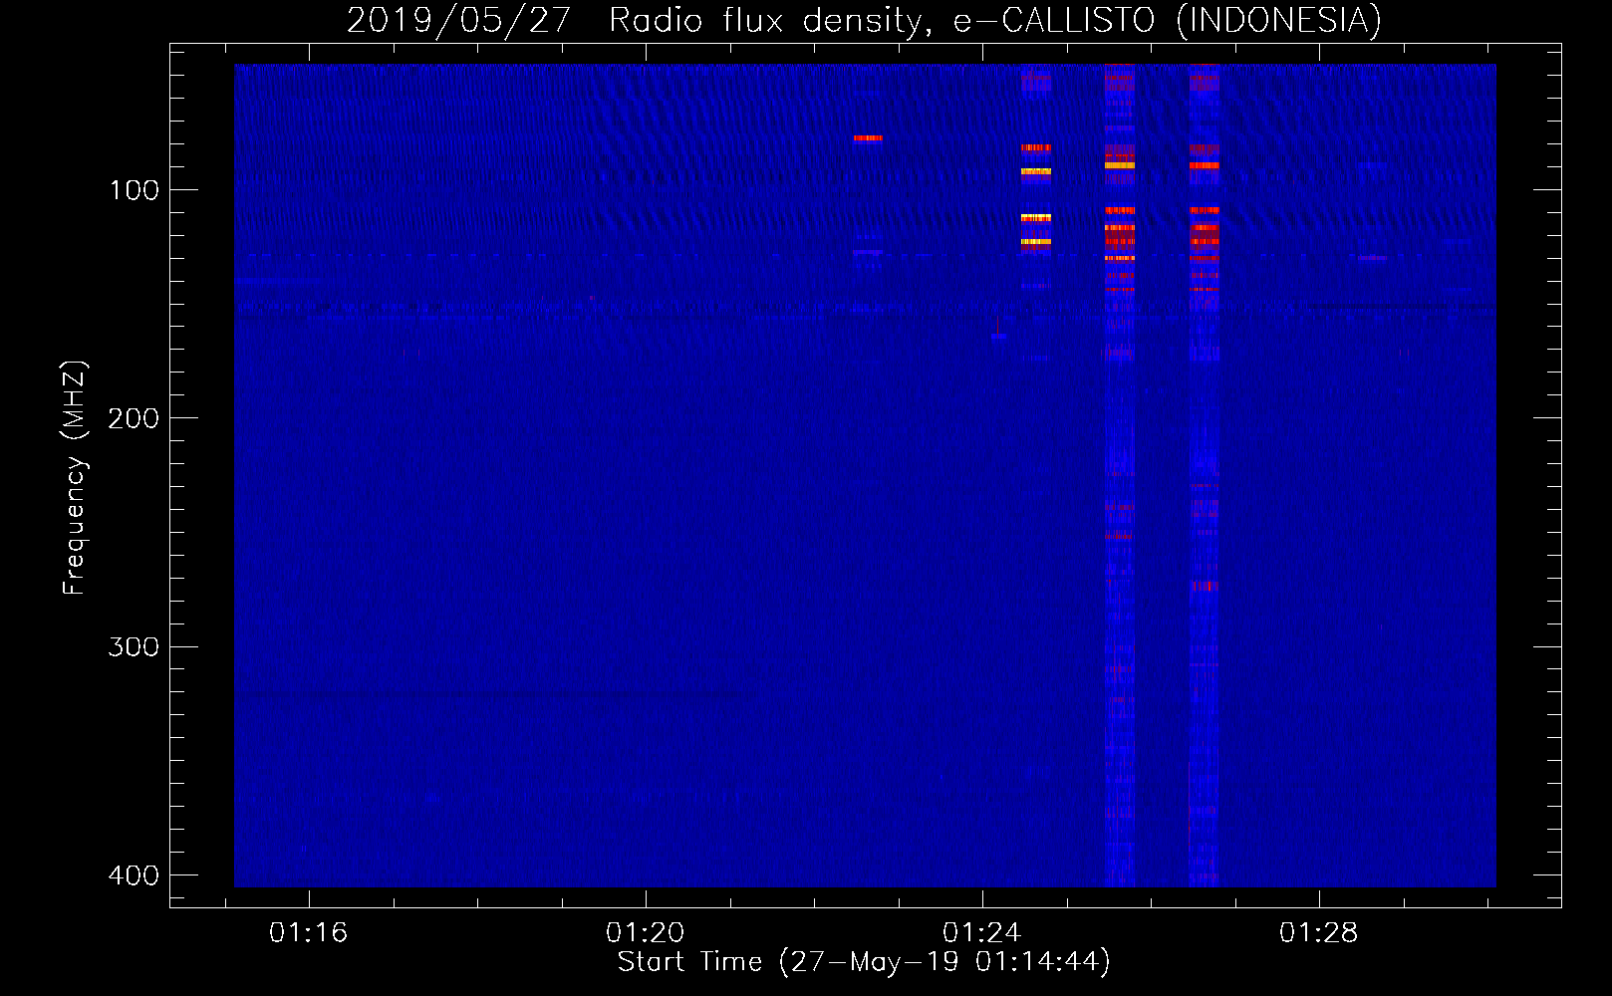Viewport: 1612px width, 996px height.
Task: Click the 01:28 time tick label
Action: (x=1318, y=933)
